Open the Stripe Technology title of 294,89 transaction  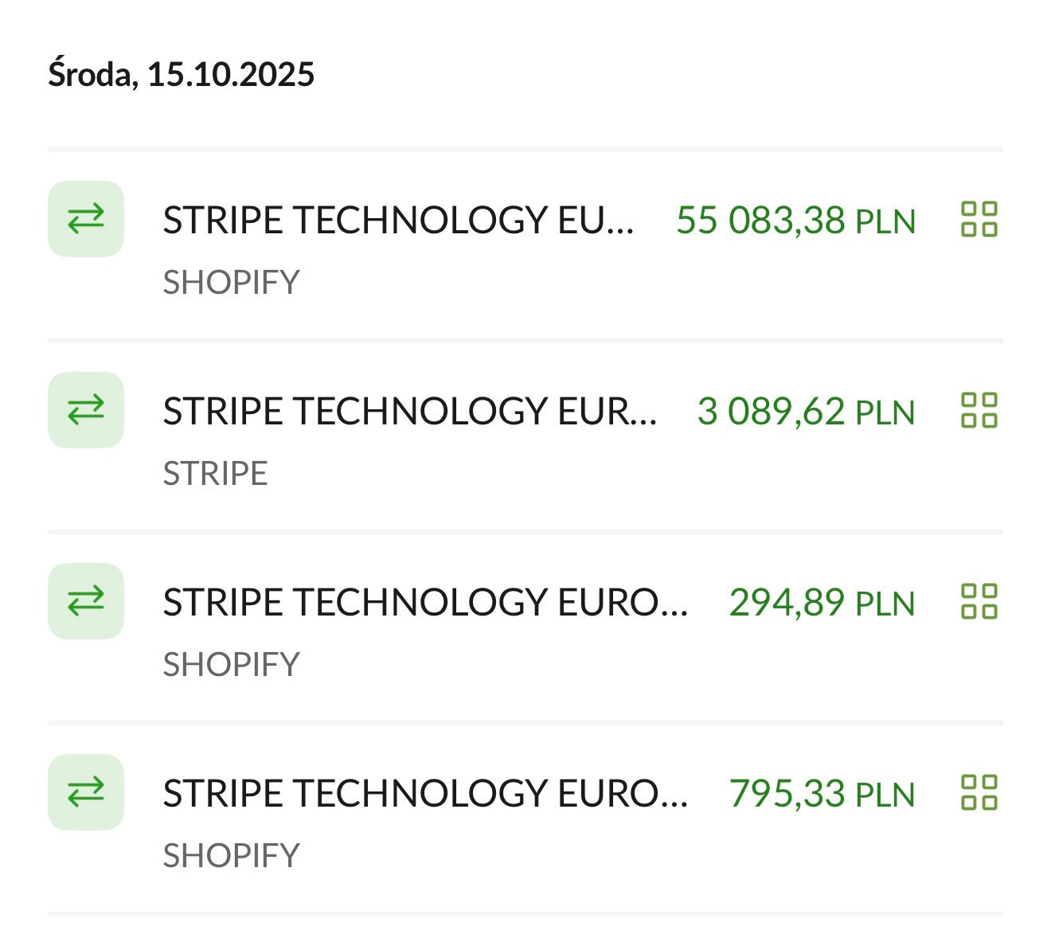pos(425,603)
